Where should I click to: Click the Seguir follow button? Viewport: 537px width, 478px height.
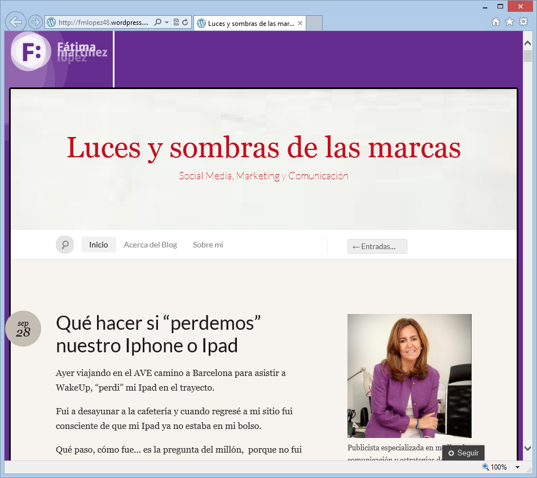463,453
